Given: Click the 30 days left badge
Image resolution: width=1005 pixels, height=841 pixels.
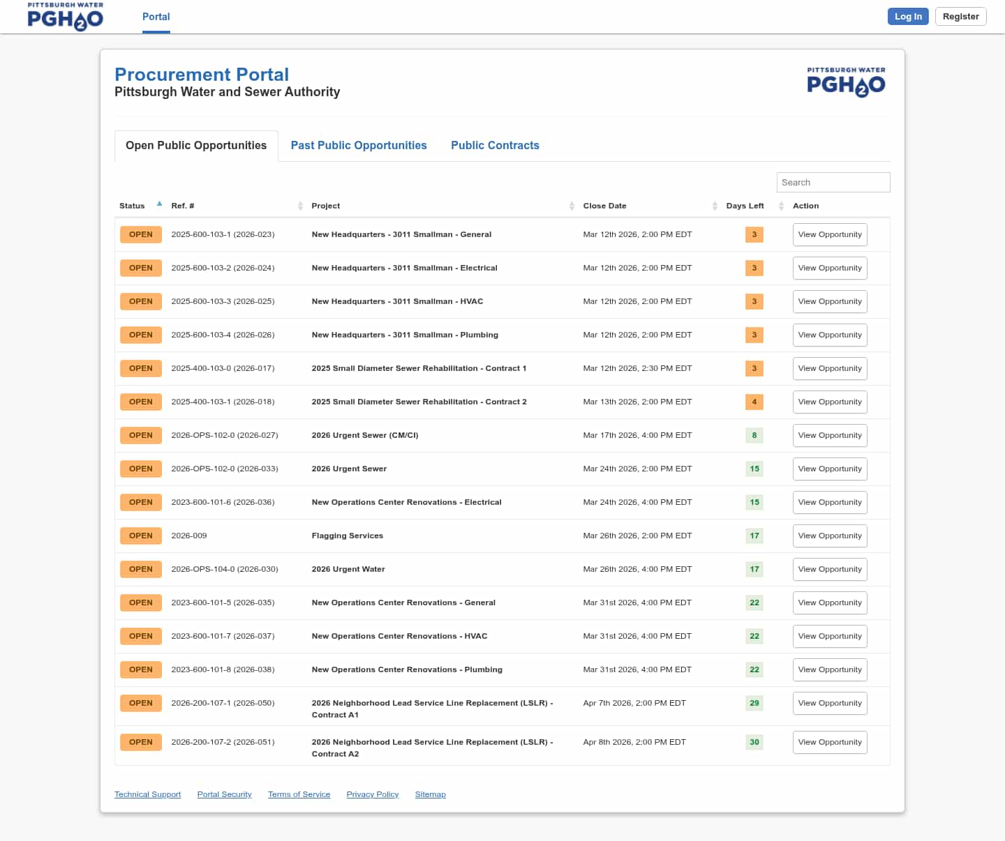Looking at the screenshot, I should click(x=754, y=742).
